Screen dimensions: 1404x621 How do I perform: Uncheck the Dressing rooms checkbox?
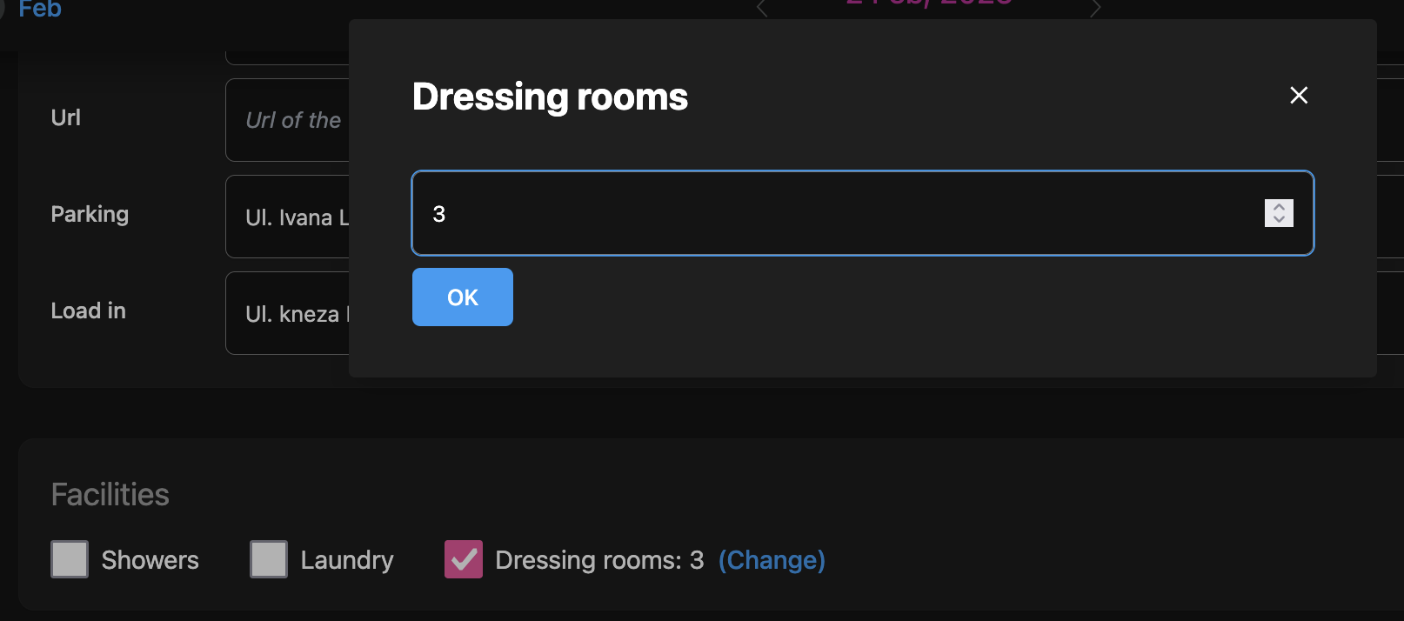click(x=463, y=559)
